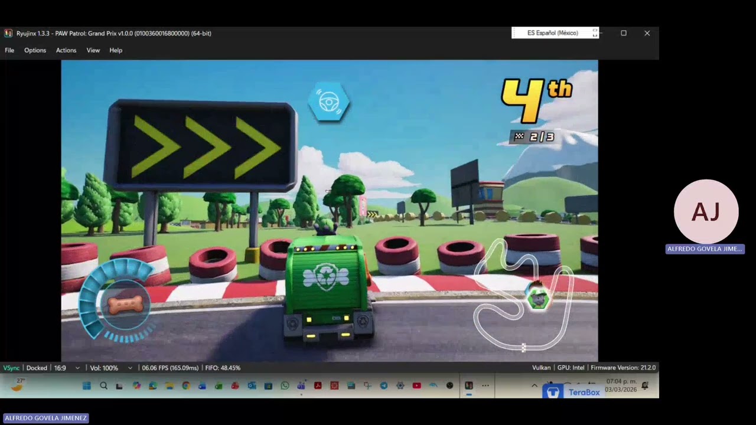Image resolution: width=756 pixels, height=425 pixels.
Task: Maximize the Ryujinx window
Action: [x=624, y=33]
